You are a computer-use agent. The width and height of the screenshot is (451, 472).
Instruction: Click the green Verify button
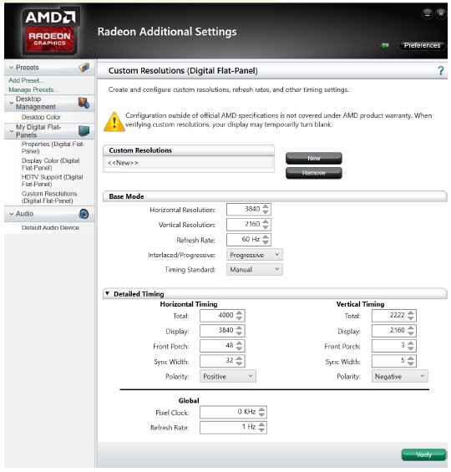tap(423, 454)
